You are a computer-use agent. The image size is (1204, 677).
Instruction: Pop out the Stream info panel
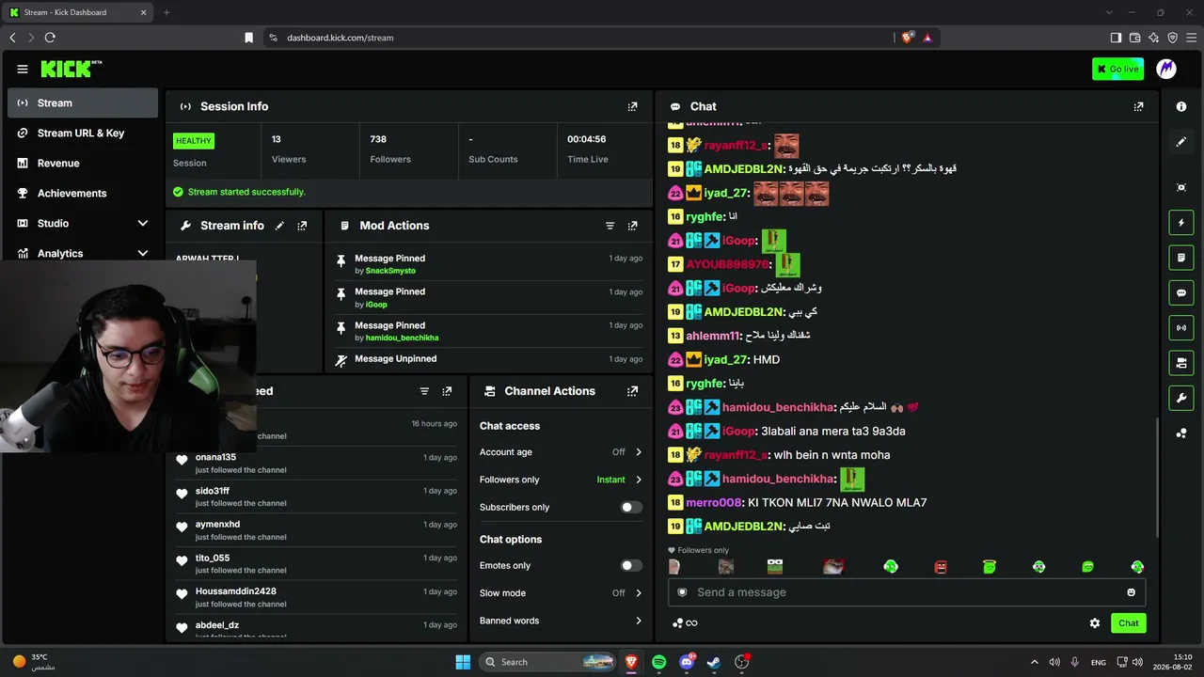pos(302,226)
